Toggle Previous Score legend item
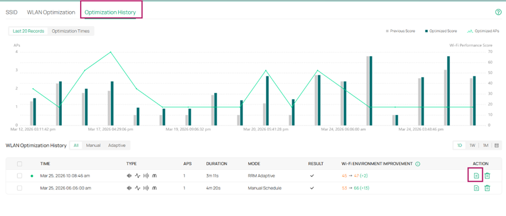This screenshot has height=216, width=506. (x=400, y=32)
